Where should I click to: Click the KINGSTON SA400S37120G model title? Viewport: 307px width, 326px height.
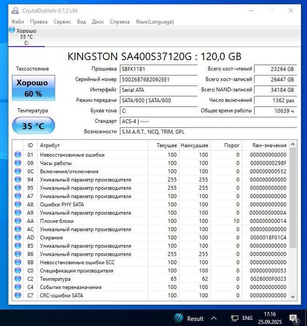[x=154, y=56]
